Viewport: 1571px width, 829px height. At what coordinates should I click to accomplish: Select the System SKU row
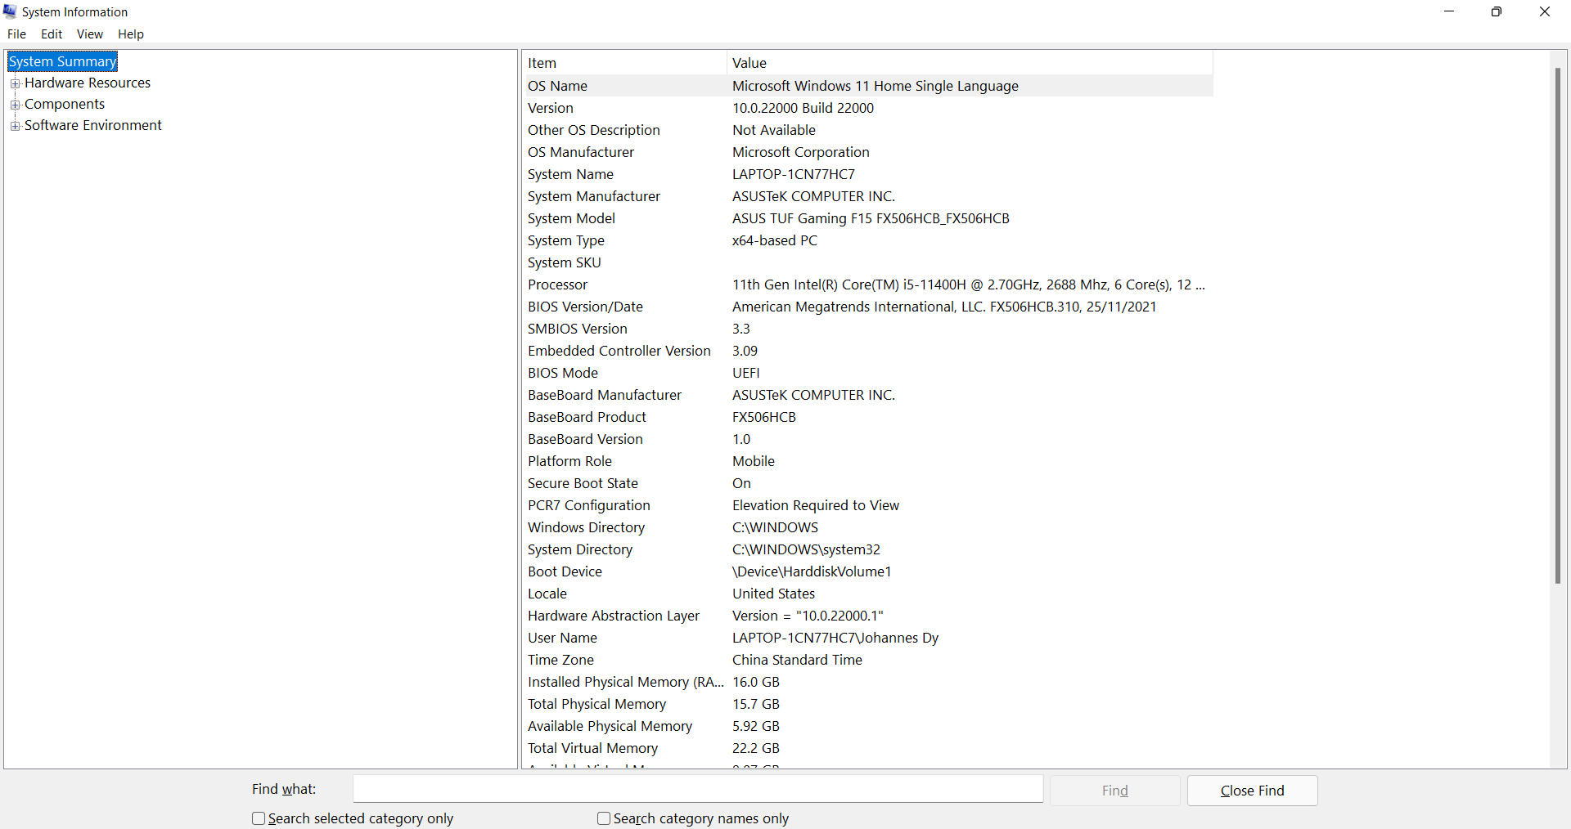pos(867,262)
